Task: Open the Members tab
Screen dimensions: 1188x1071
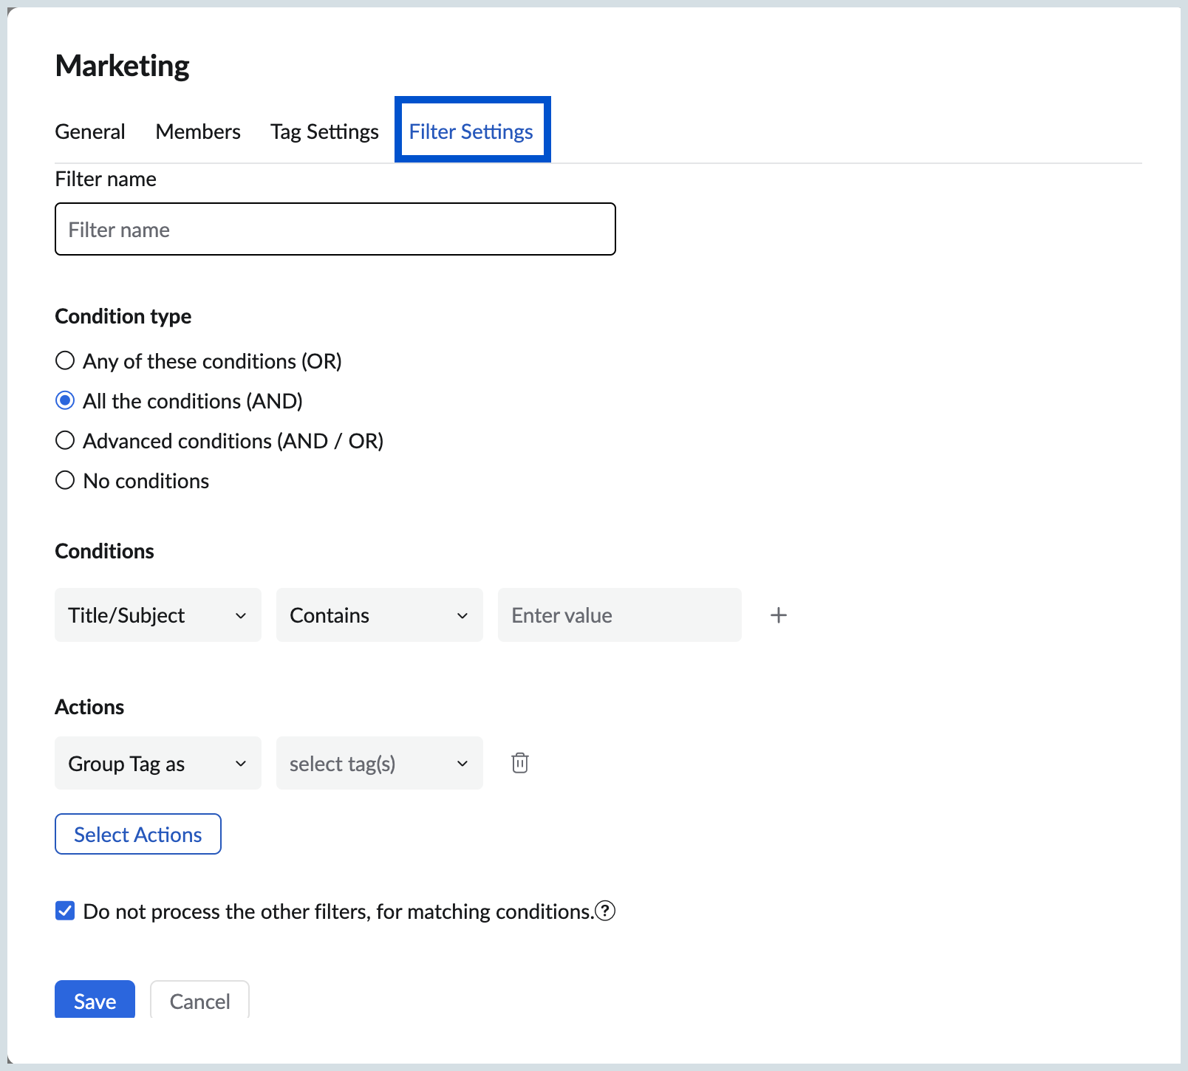Action: [198, 131]
